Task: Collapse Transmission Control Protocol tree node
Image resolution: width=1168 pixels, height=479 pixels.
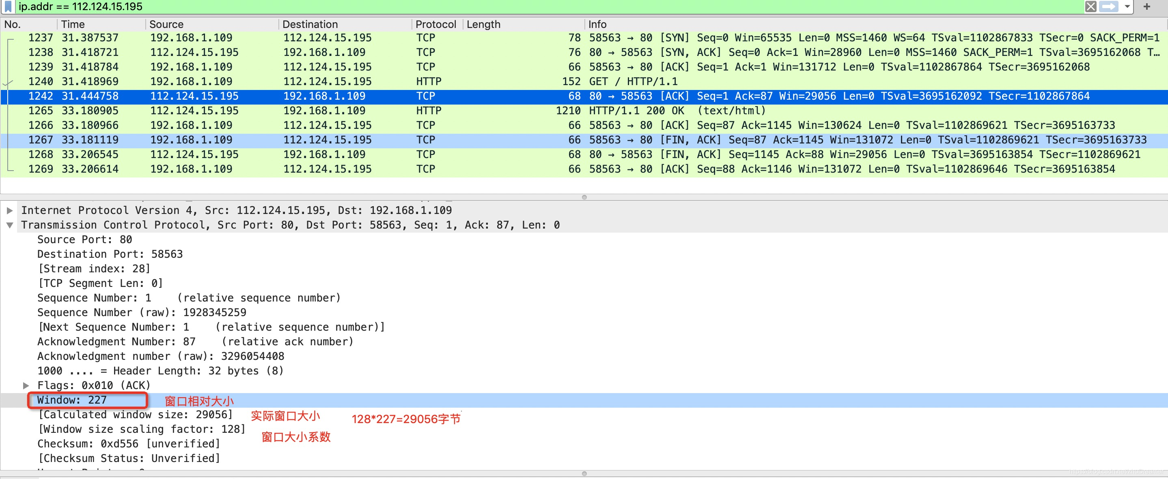Action: point(9,225)
